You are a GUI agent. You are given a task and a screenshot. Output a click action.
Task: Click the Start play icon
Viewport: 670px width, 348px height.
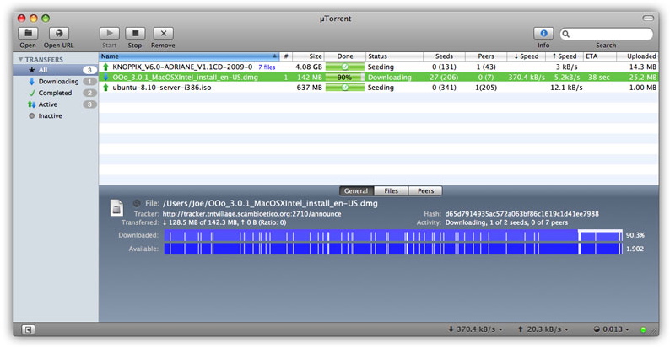110,33
